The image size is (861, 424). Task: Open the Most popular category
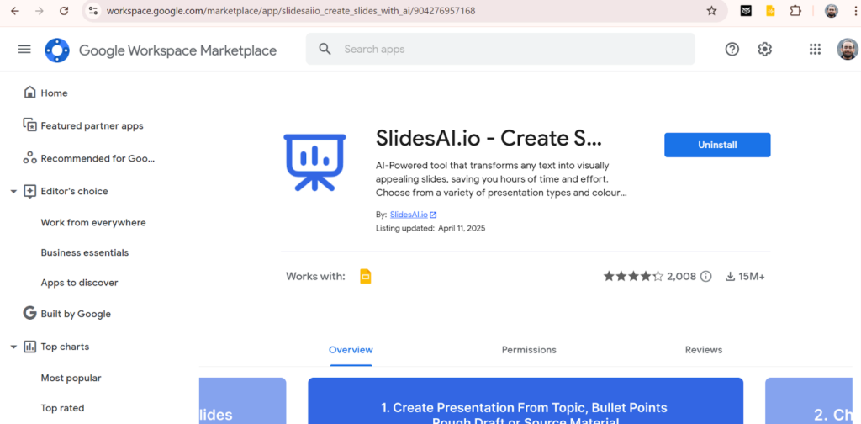pos(71,379)
